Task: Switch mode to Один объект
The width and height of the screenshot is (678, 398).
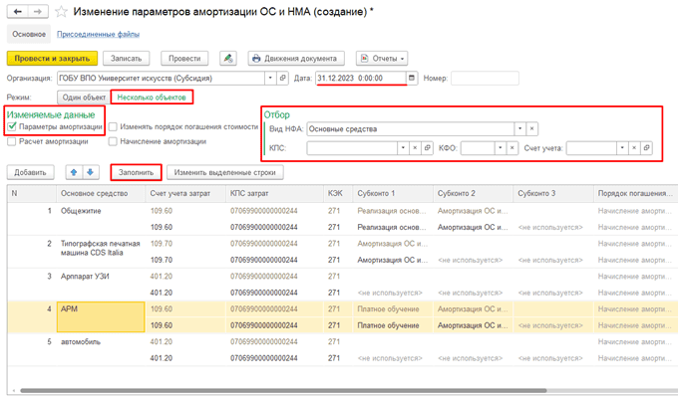Action: [x=84, y=98]
